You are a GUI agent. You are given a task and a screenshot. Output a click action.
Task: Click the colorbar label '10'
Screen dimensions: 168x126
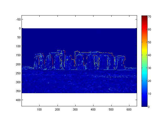pos(149,94)
